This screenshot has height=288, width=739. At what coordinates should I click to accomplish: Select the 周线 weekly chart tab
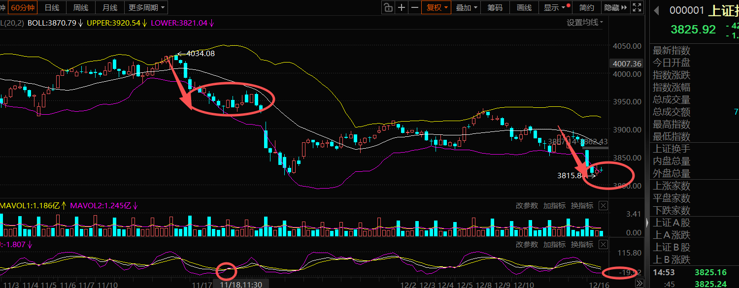point(81,7)
